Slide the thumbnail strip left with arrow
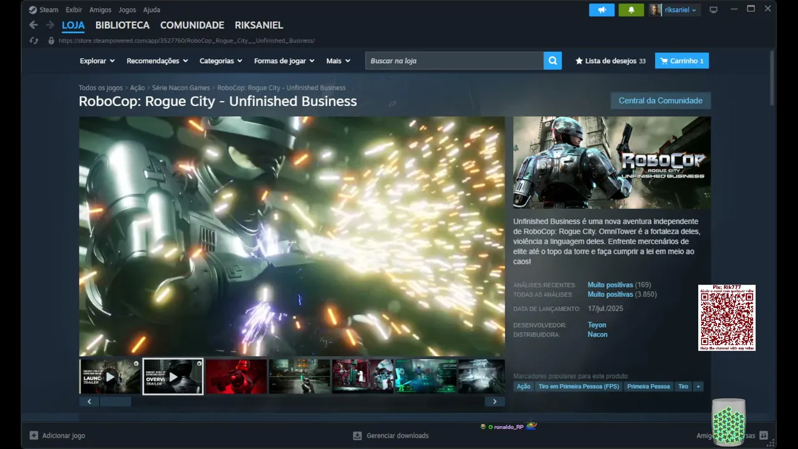The height and width of the screenshot is (449, 798). coord(89,402)
